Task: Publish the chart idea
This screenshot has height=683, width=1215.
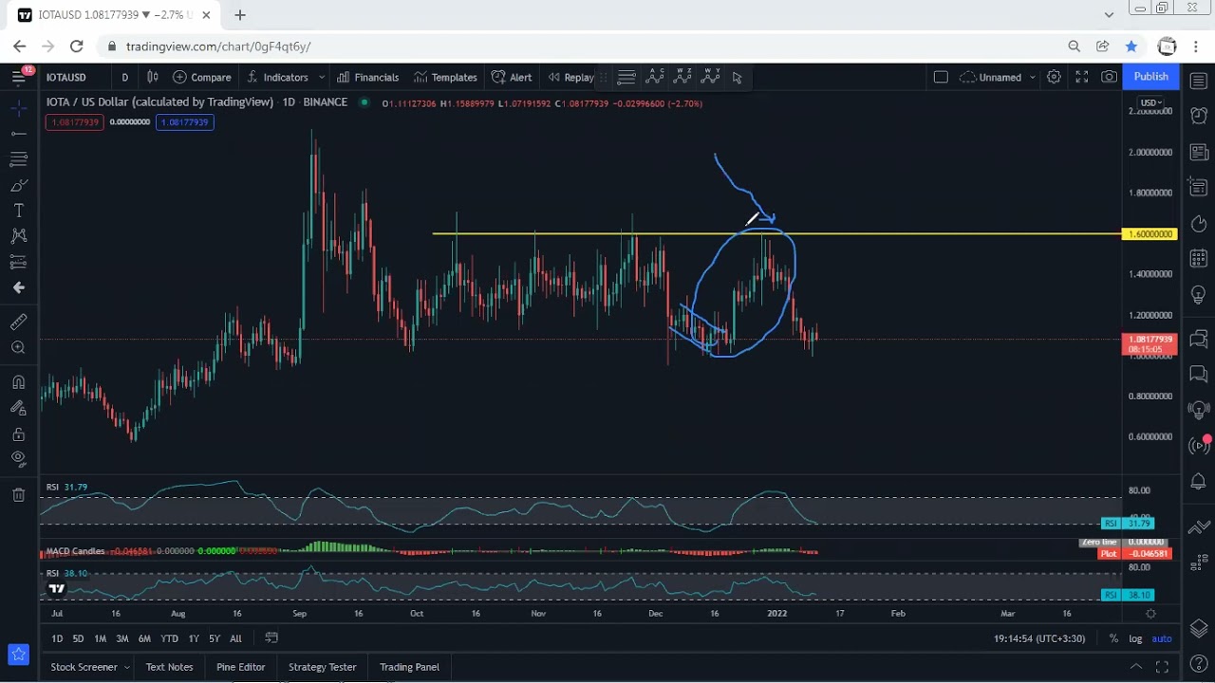Action: (x=1150, y=77)
